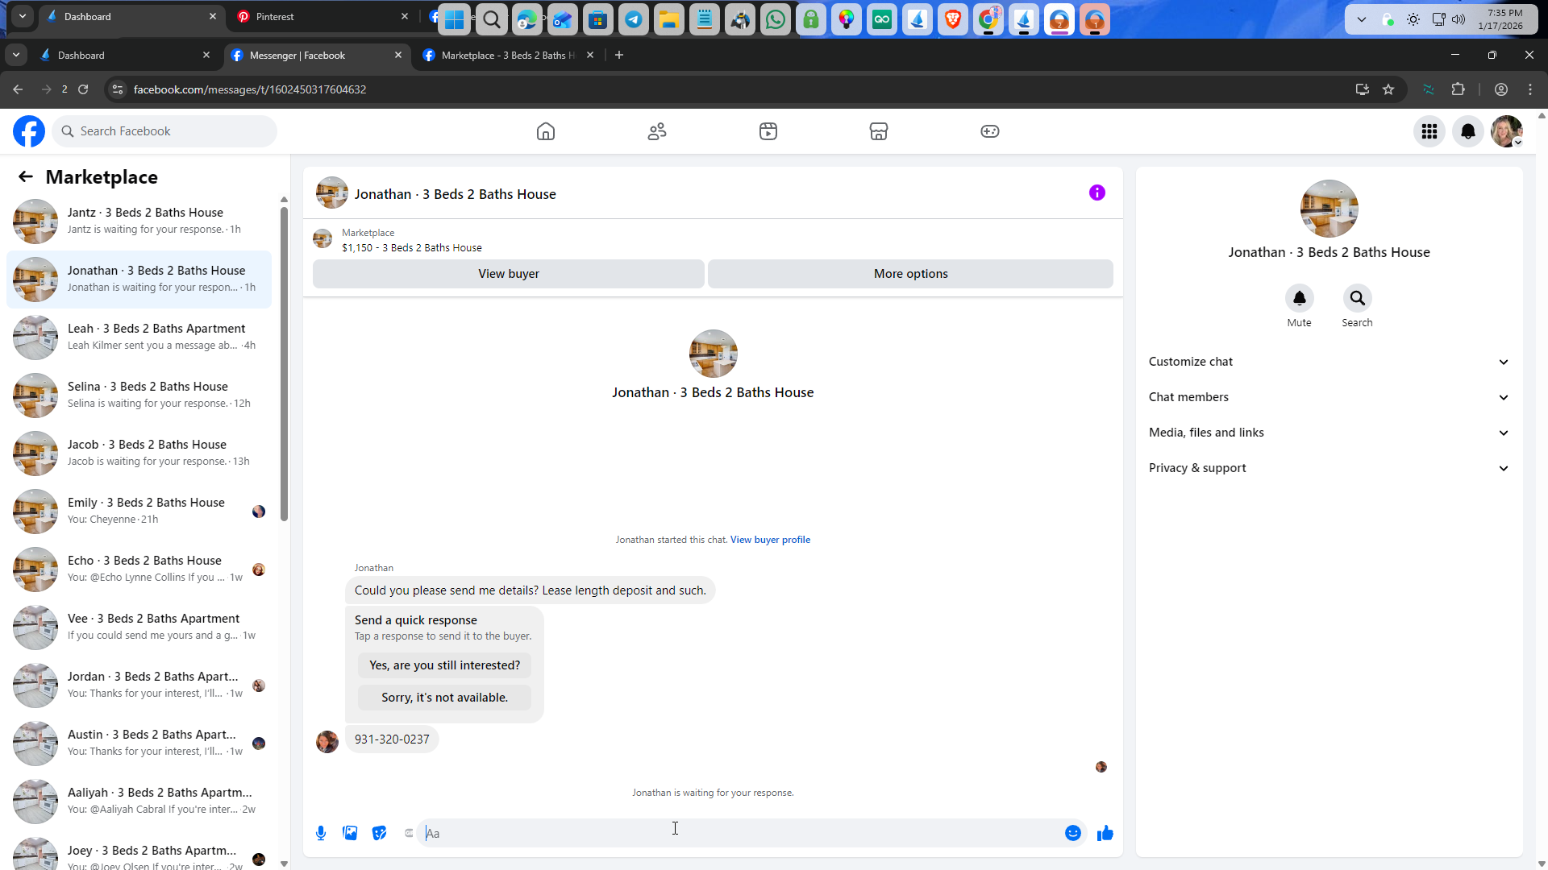The width and height of the screenshot is (1548, 870).
Task: Mute this conversation with bell toggle
Action: click(x=1299, y=298)
